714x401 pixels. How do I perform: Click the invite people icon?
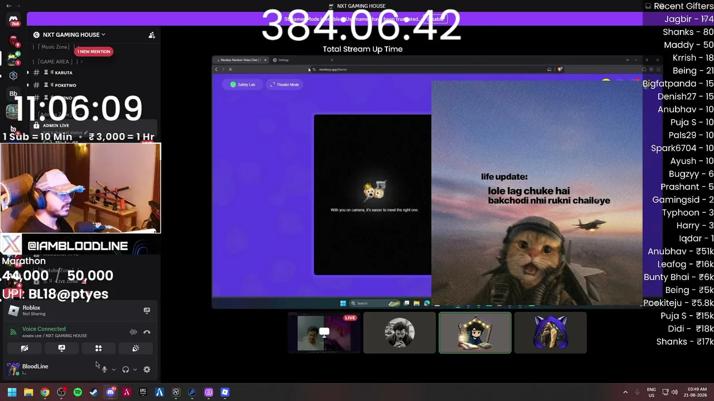152,35
